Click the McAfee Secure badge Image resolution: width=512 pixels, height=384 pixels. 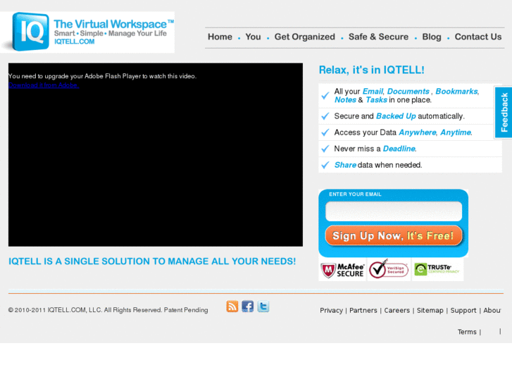(x=342, y=270)
